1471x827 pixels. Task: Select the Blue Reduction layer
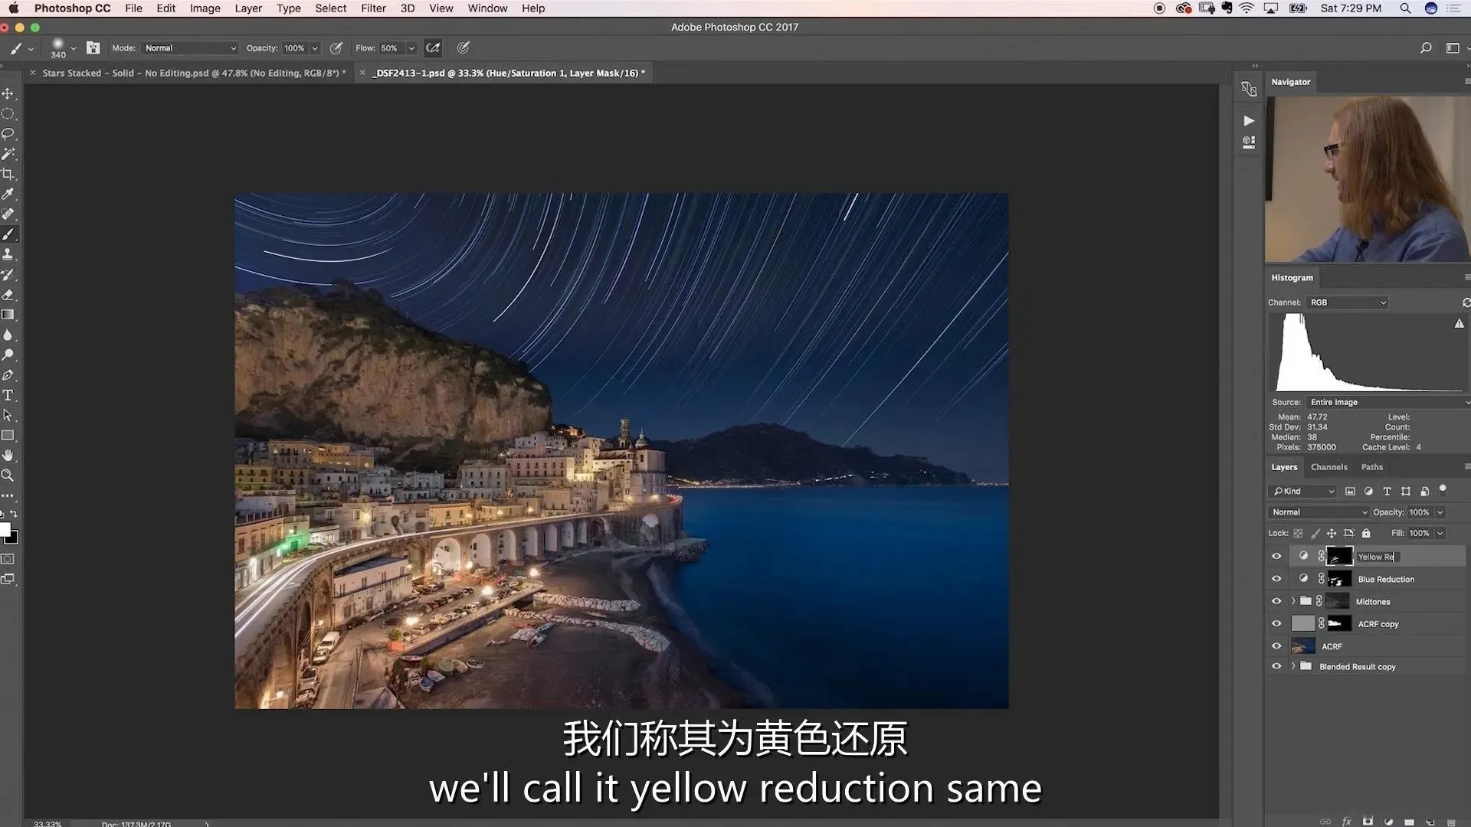pyautogui.click(x=1386, y=580)
